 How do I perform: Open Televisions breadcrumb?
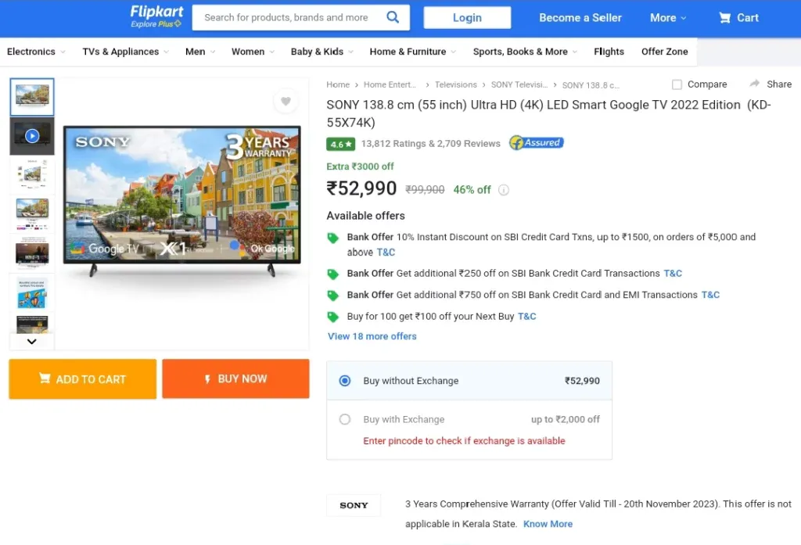click(456, 84)
